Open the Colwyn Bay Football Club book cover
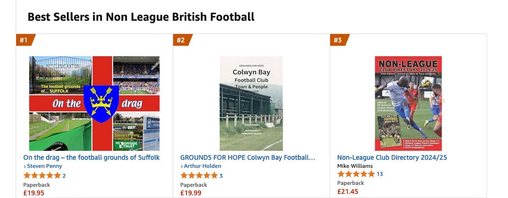The image size is (508, 198). [251, 103]
